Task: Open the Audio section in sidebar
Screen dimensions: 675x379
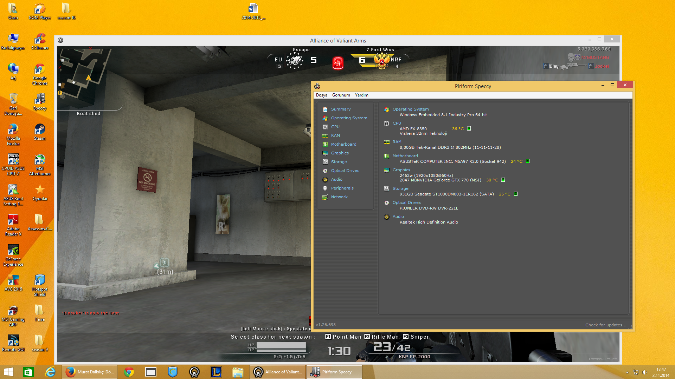Action: [x=336, y=179]
